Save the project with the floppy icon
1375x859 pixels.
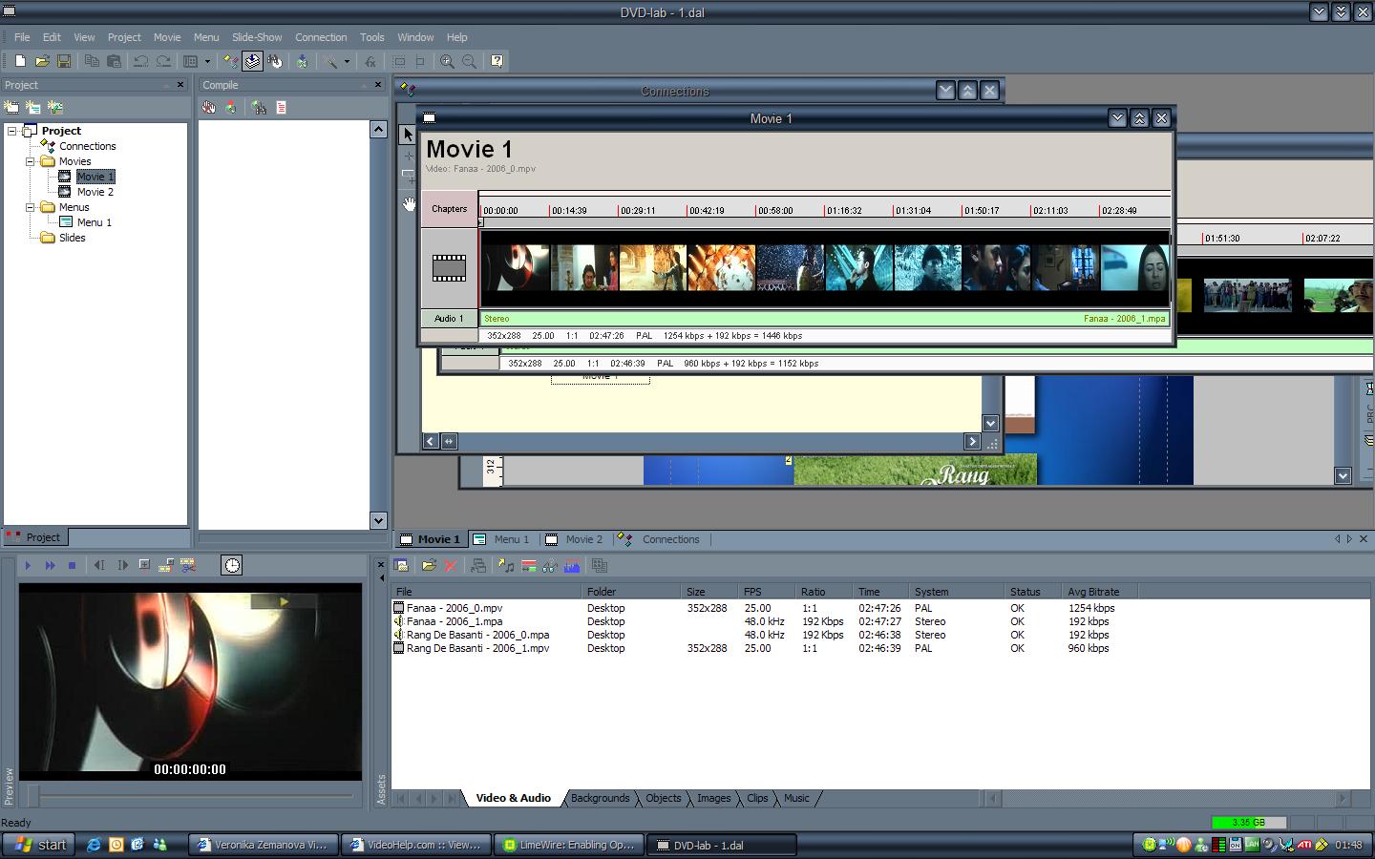64,61
